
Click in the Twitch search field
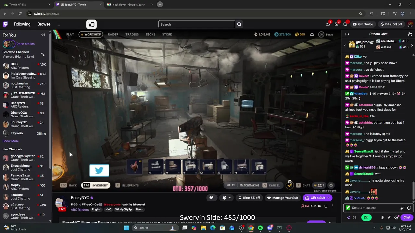[x=196, y=24]
